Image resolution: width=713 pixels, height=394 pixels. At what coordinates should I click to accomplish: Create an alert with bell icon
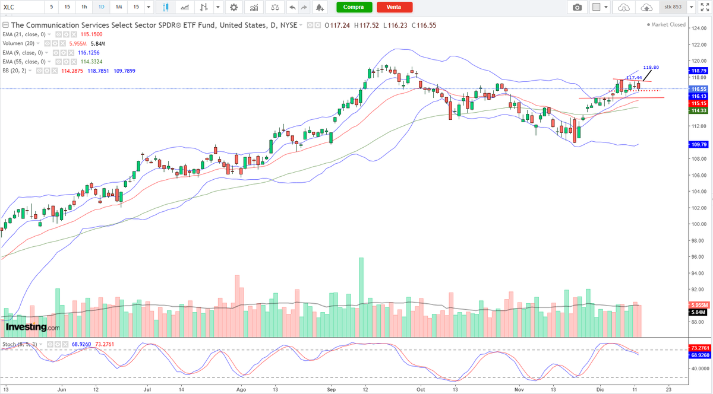[x=320, y=7]
